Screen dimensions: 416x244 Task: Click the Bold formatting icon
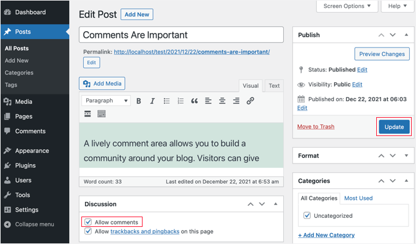(139, 101)
